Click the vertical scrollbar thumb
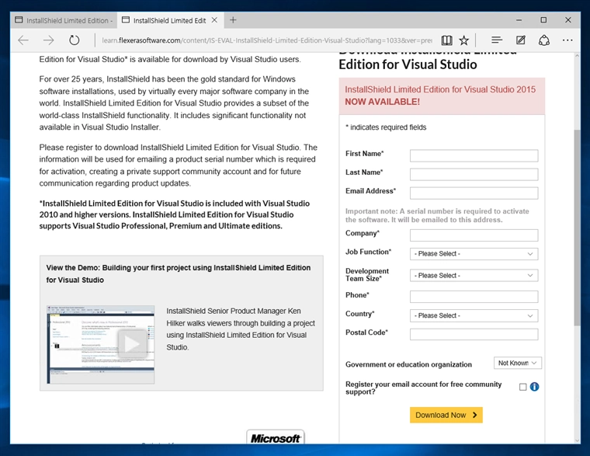This screenshot has height=456, width=590. (577, 228)
